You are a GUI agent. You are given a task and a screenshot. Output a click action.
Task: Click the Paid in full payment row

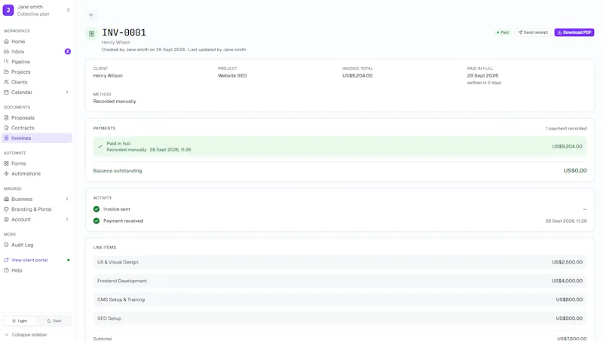[340, 146]
